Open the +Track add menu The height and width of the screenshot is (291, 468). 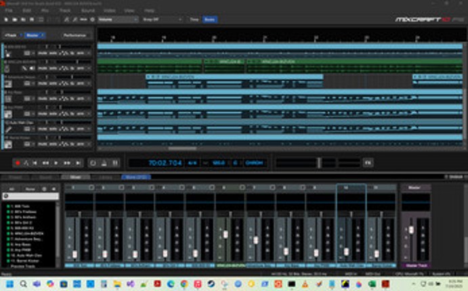pos(11,35)
